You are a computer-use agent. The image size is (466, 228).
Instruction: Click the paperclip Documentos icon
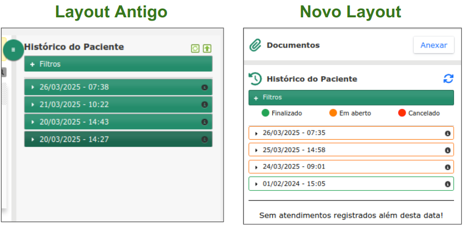click(255, 45)
